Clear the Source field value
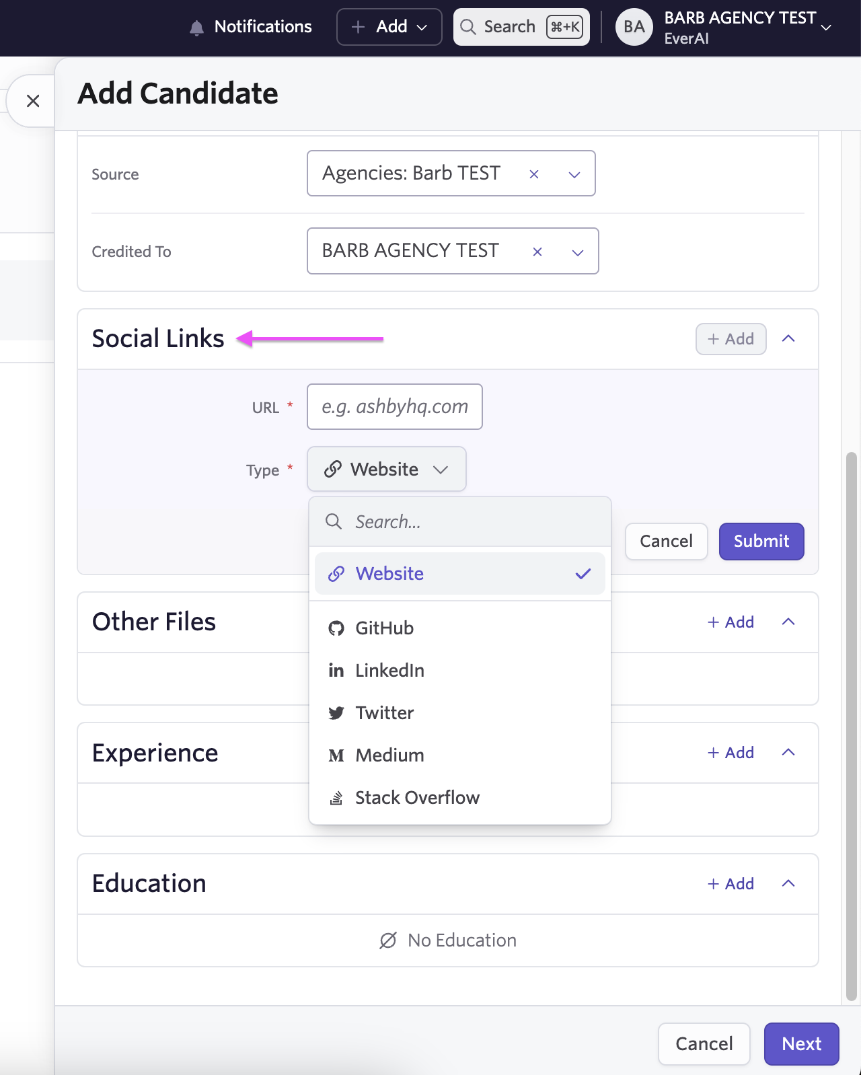 pyautogui.click(x=534, y=174)
